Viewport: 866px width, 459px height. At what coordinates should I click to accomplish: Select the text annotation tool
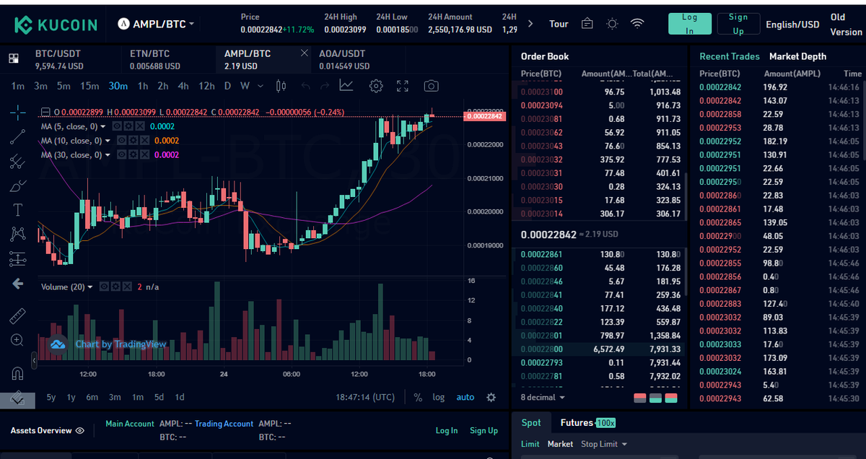coord(18,210)
